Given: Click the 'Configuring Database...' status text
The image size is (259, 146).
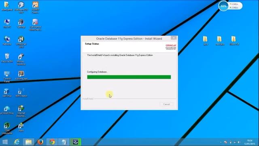Looking at the screenshot, I should coord(97,72).
